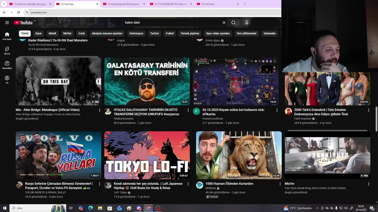Image resolution: width=378 pixels, height=212 pixels.
Task: Select the Tümü filter chip
Action: 25,34
